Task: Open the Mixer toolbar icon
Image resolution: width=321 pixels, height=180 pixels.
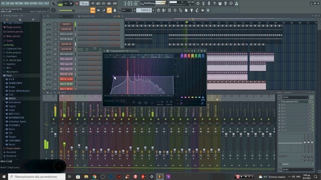Action: click(x=175, y=10)
